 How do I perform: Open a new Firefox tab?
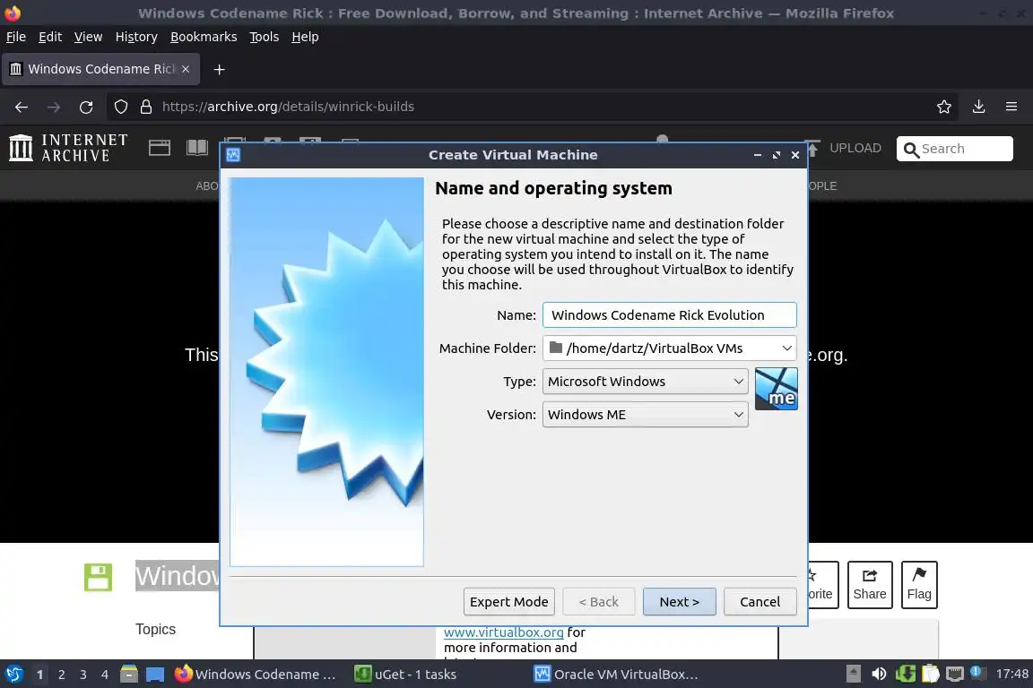click(220, 69)
